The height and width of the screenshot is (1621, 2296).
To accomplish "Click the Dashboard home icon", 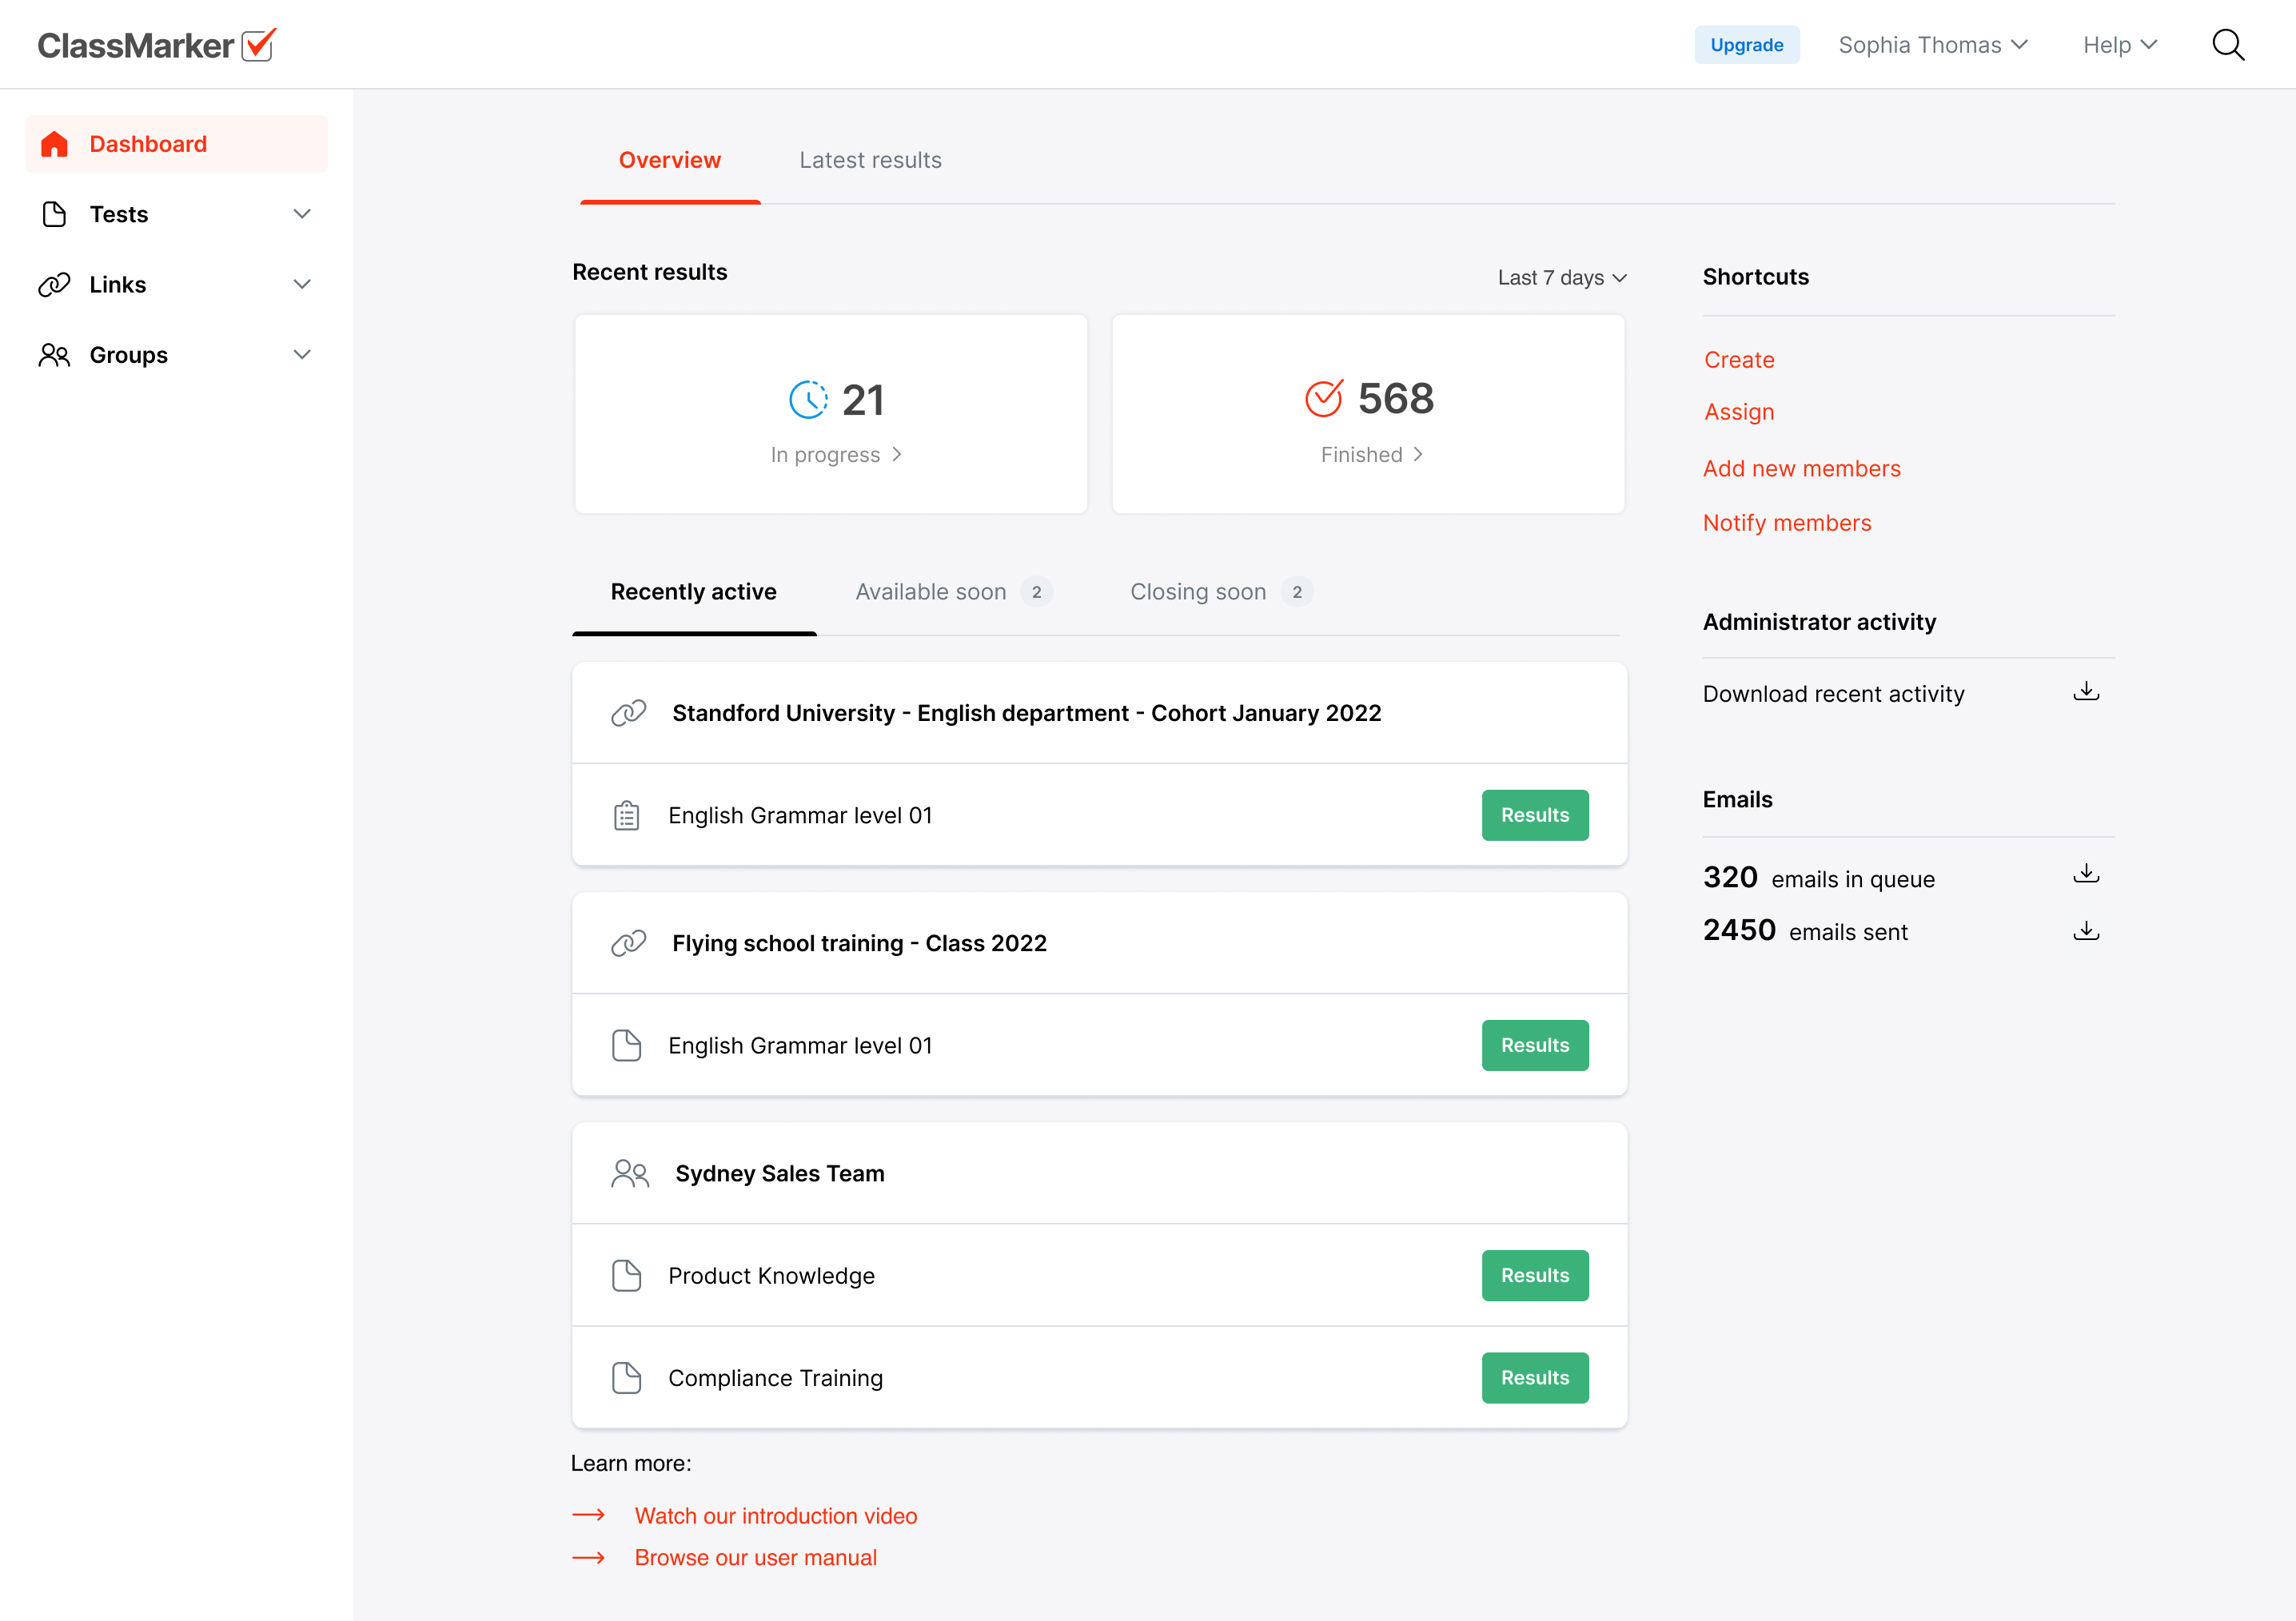I will coord(54,144).
